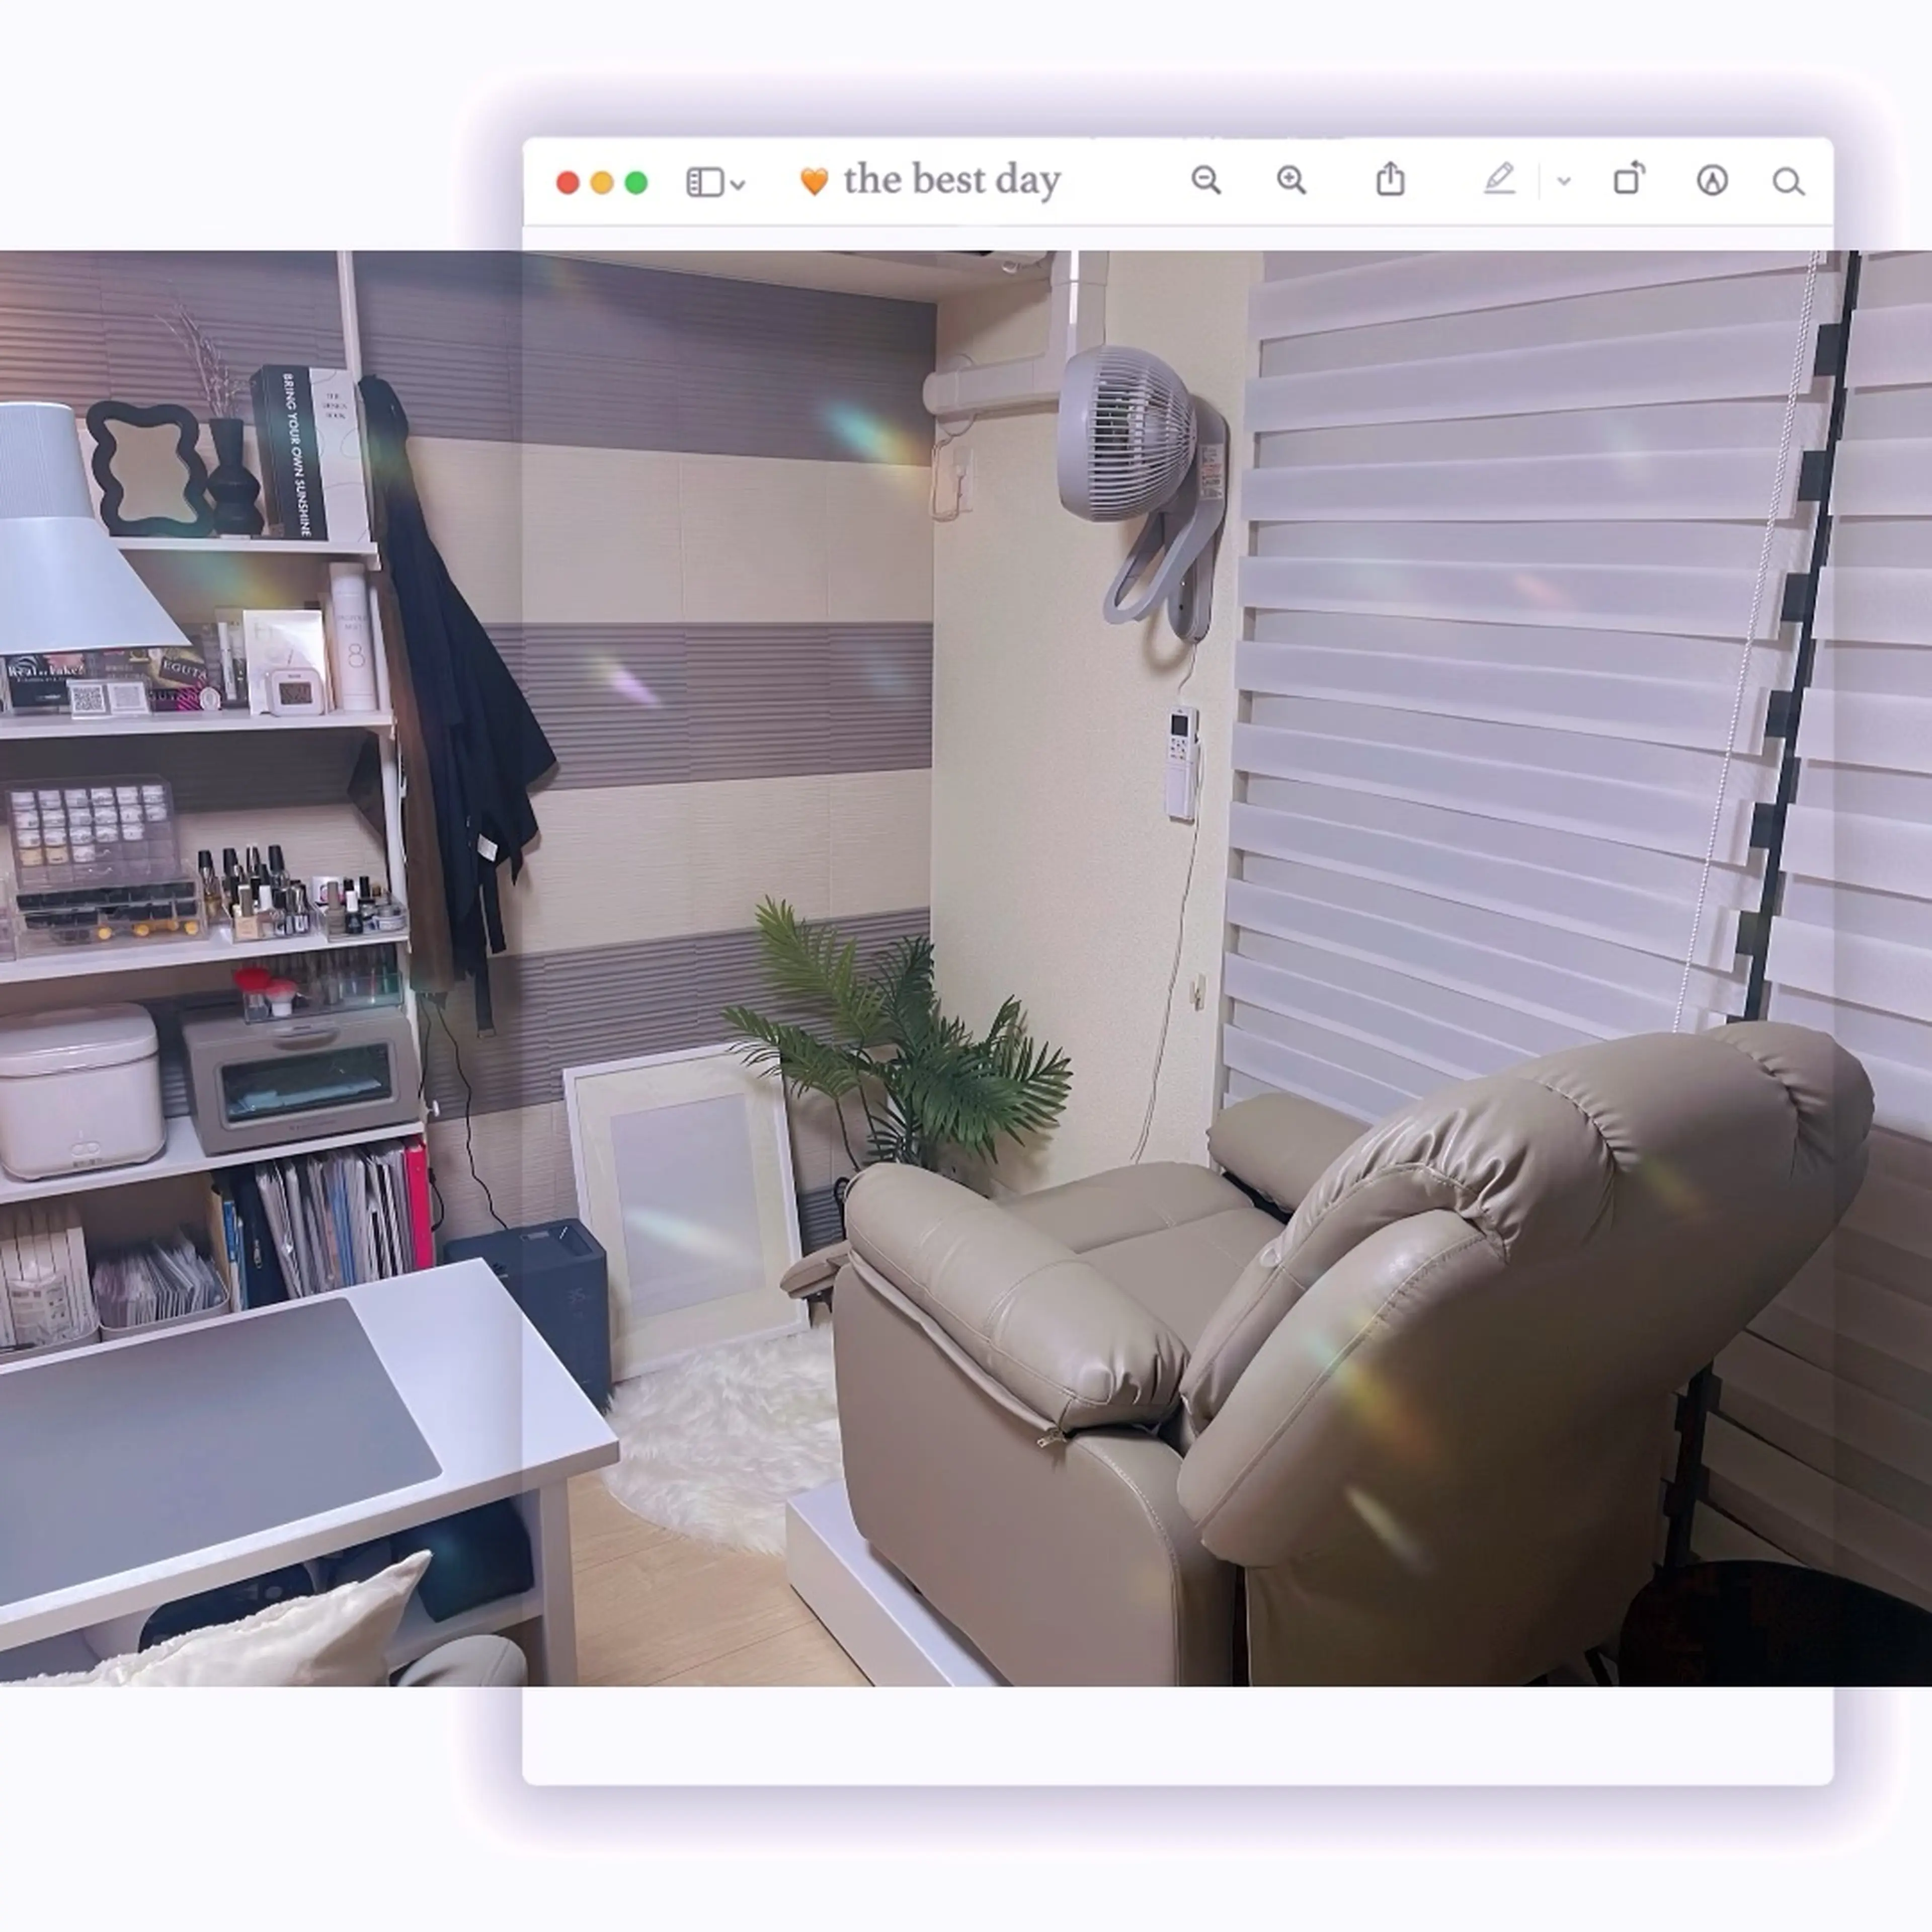Expand the sidebar view options chevron
Viewport: 1932px width, 1932px height.
click(x=739, y=185)
